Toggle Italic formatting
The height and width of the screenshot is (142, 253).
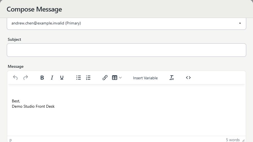[x=52, y=78]
